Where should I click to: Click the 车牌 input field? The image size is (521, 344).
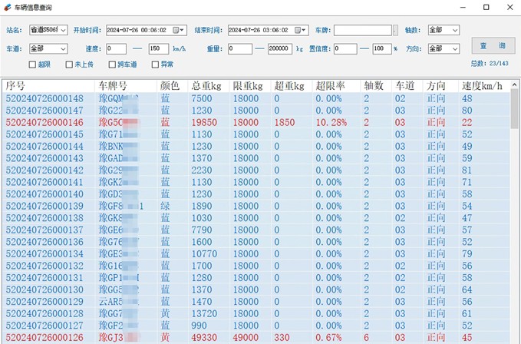tap(363, 30)
